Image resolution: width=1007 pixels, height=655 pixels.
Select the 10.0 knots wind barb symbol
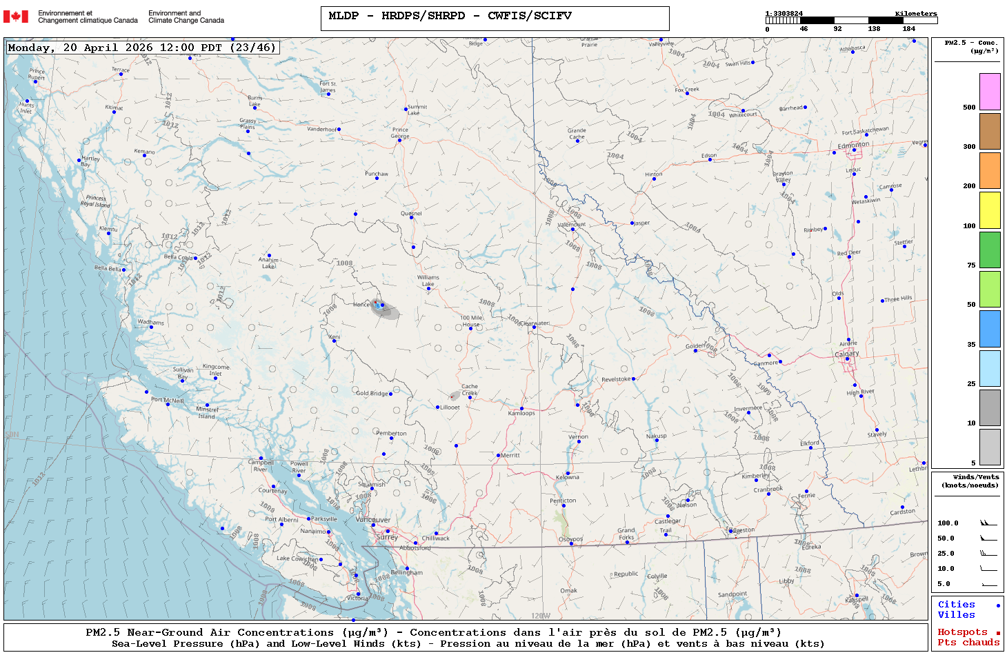tap(988, 569)
